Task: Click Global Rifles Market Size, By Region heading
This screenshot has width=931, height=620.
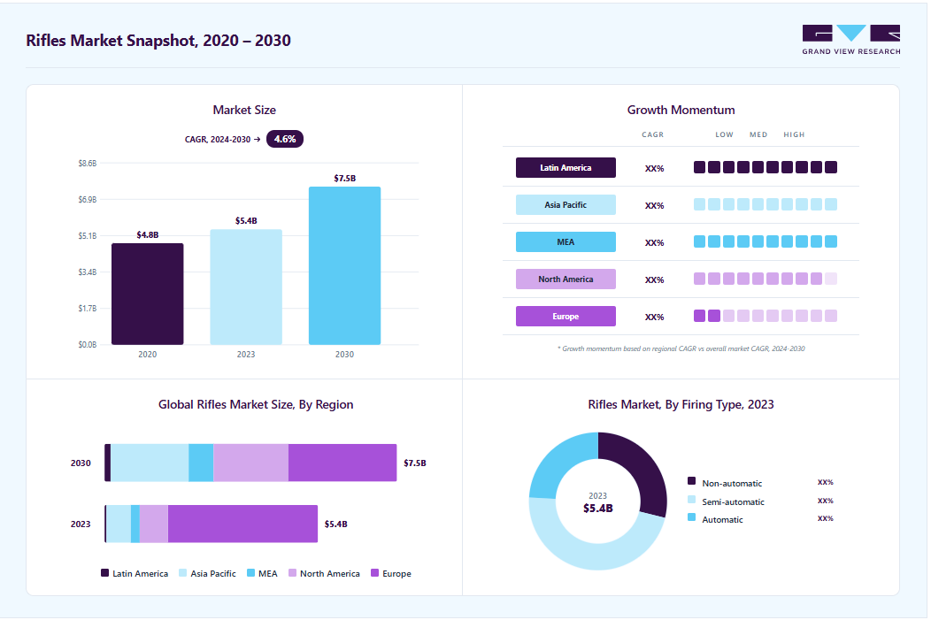Action: click(x=256, y=404)
